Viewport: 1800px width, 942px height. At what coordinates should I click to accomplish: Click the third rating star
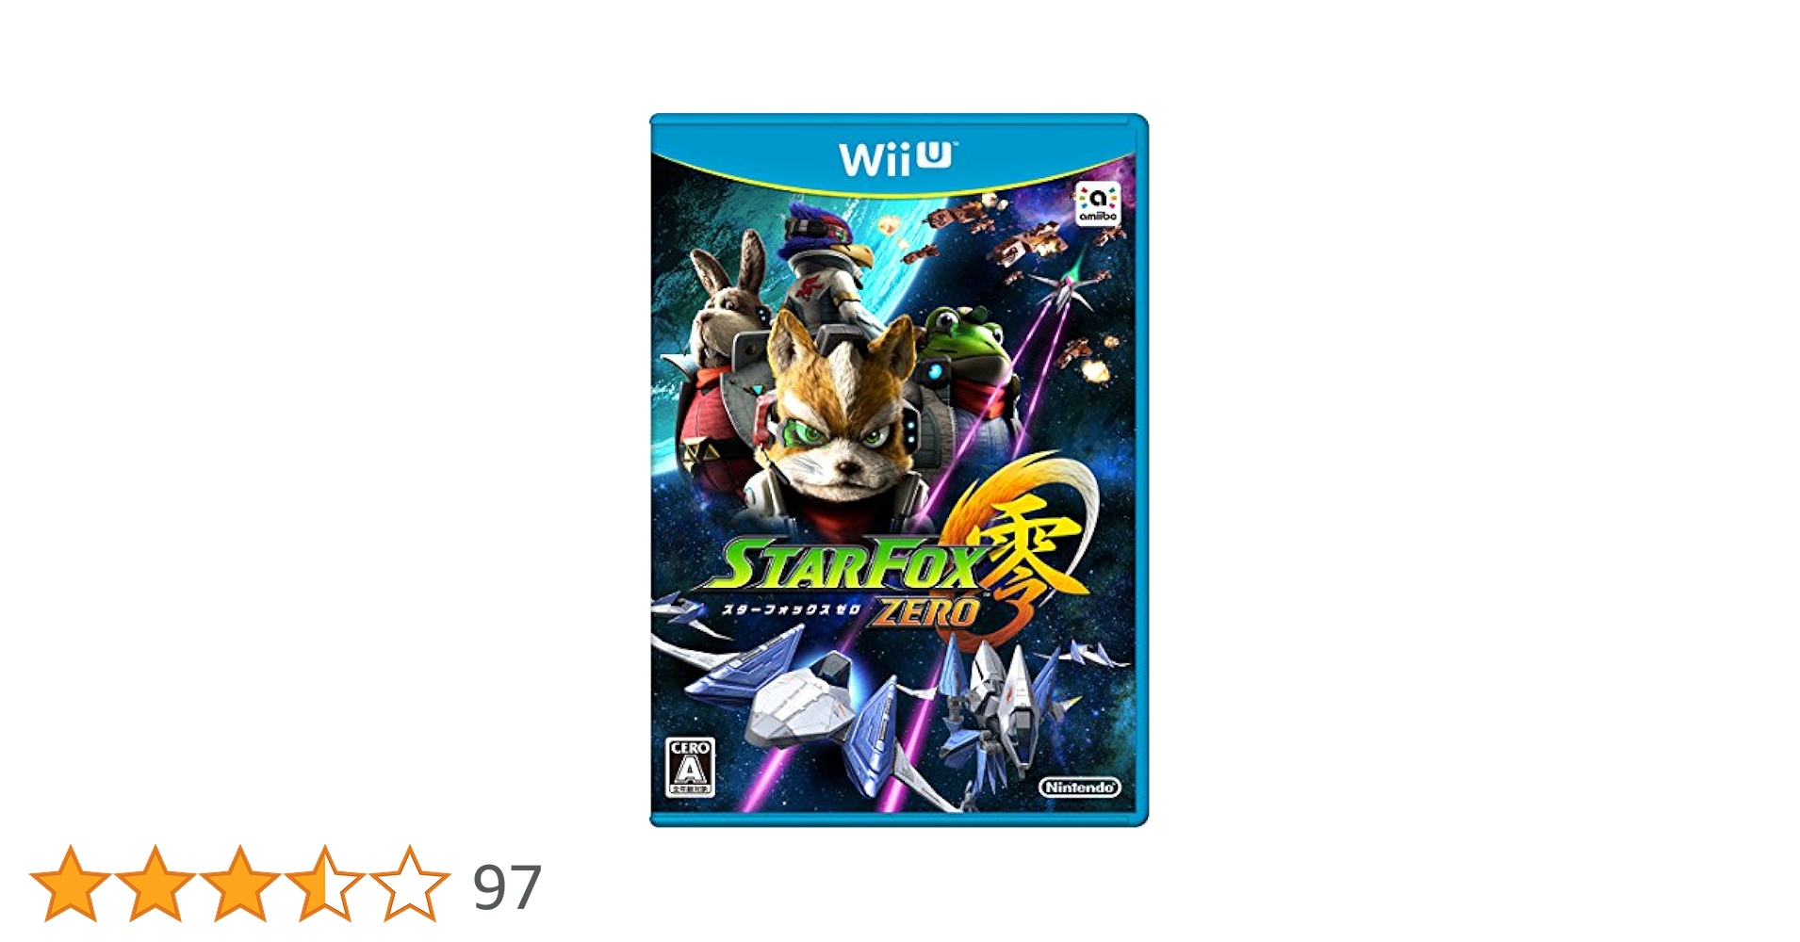point(239,884)
